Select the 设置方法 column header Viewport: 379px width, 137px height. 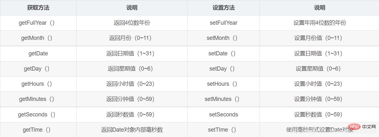pyautogui.click(x=223, y=8)
